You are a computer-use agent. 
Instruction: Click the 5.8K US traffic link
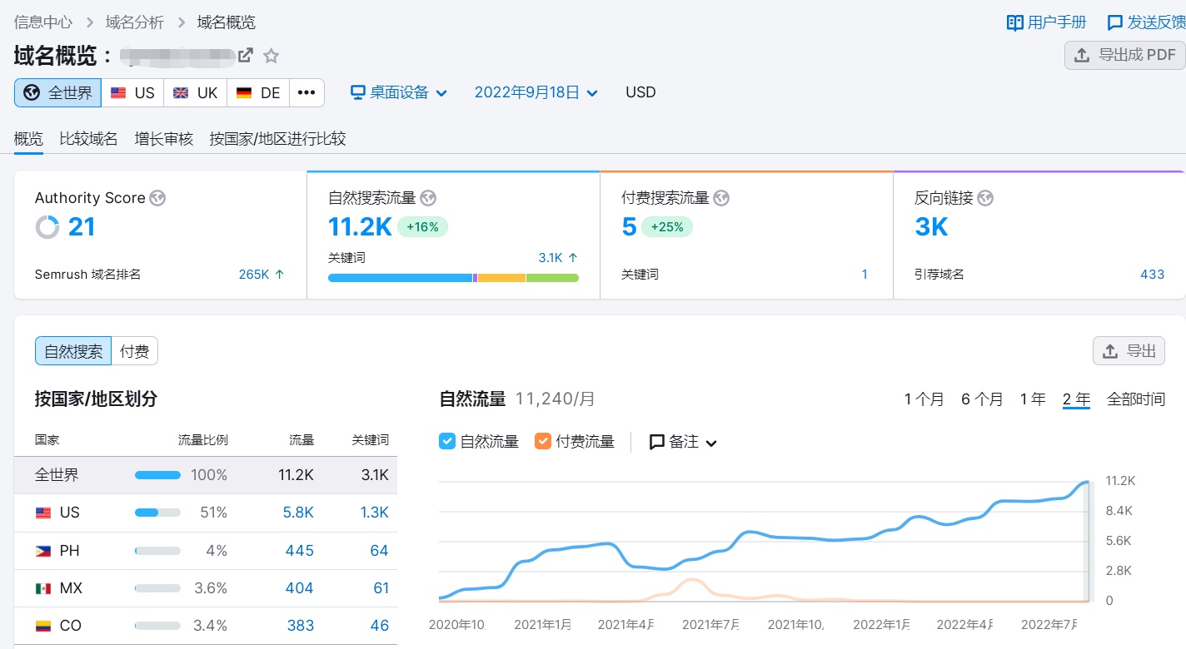click(x=298, y=513)
